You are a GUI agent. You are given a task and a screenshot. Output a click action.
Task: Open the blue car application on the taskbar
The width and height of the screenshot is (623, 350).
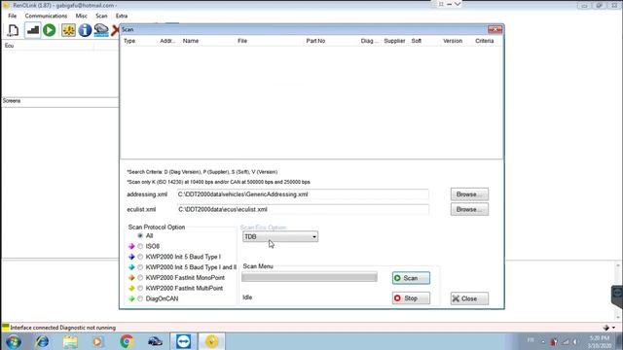(155, 341)
